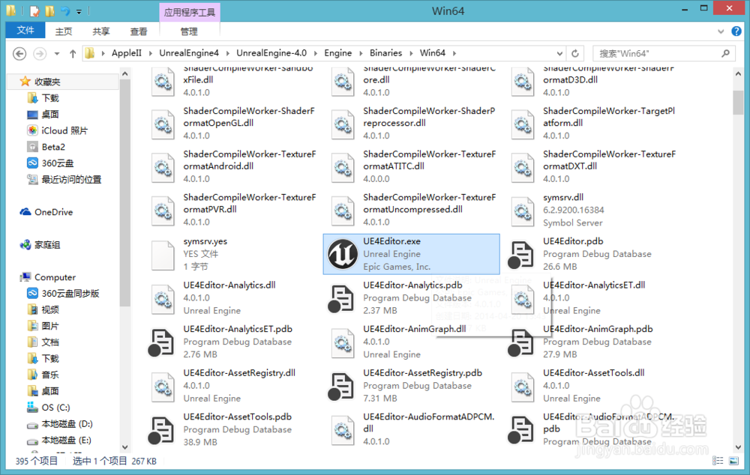The image size is (750, 475).
Task: Open the quick access toolbar dropdown
Action: [x=79, y=11]
